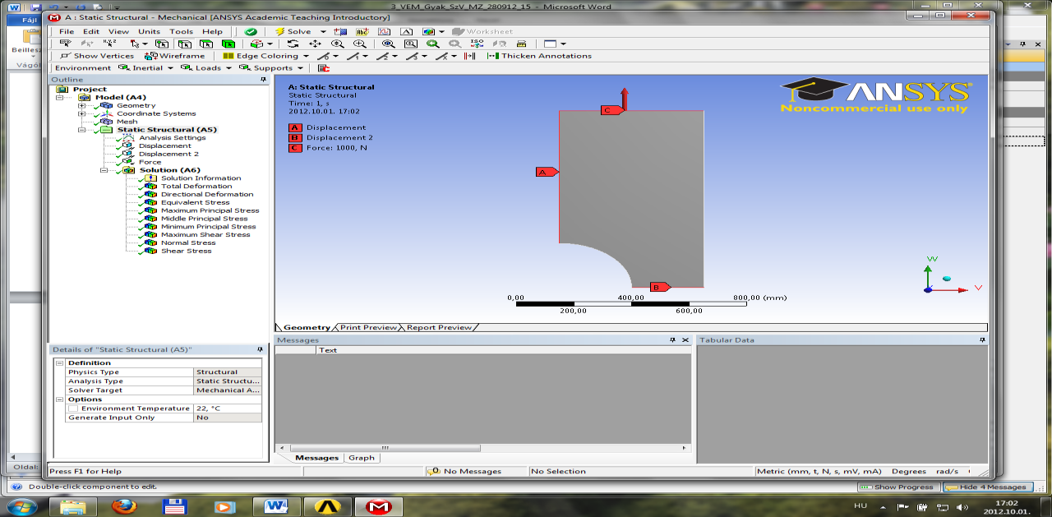Open Firefox from the taskbar
Image resolution: width=1052 pixels, height=517 pixels.
[123, 506]
